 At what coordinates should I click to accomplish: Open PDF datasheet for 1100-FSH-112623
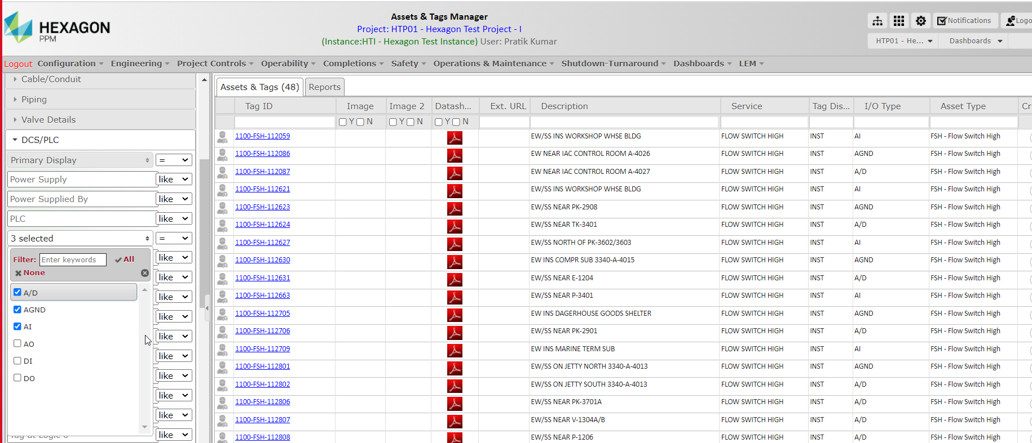[x=455, y=209]
